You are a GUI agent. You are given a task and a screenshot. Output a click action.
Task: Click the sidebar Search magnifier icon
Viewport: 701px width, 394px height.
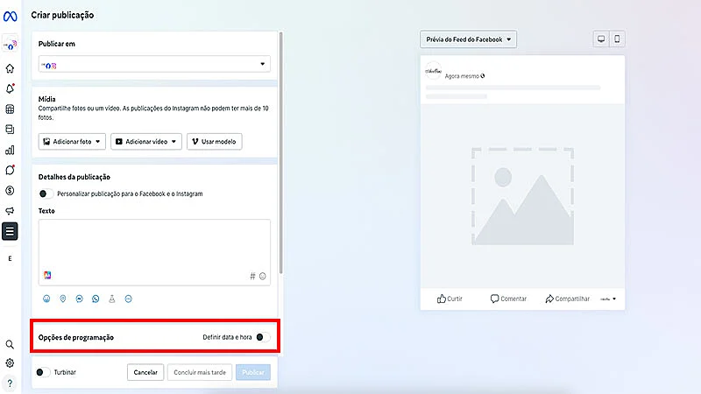10,344
